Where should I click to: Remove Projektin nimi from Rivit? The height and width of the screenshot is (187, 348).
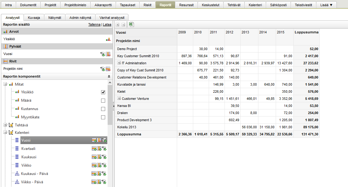point(108,69)
